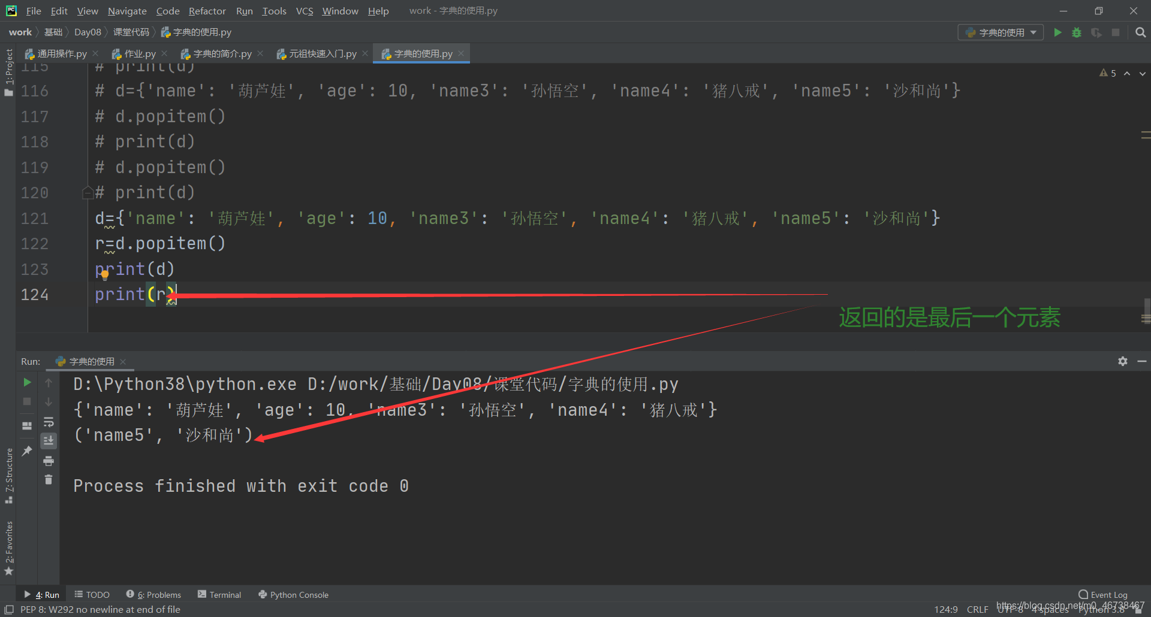Close the 字典的使用.py editor tab
Image resolution: width=1151 pixels, height=617 pixels.
(461, 53)
